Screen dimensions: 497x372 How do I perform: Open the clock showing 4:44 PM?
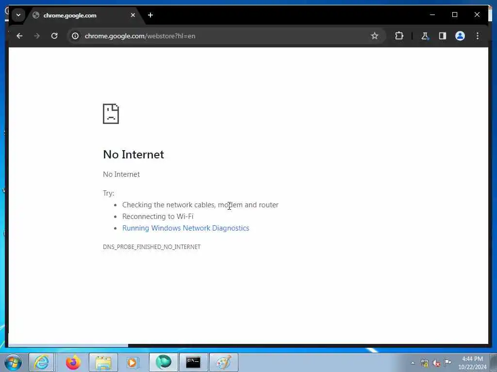point(472,363)
